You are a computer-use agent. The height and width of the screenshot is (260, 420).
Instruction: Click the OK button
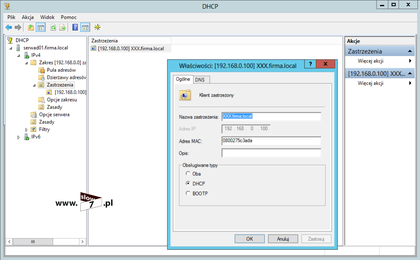pyautogui.click(x=249, y=239)
